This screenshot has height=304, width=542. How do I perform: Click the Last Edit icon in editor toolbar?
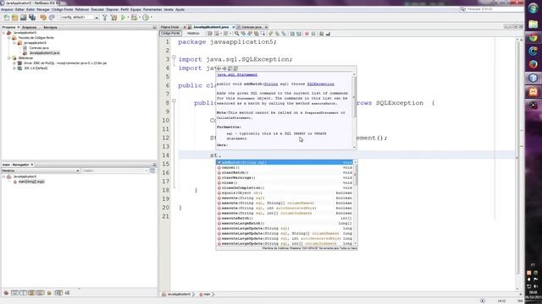pyautogui.click(x=210, y=34)
